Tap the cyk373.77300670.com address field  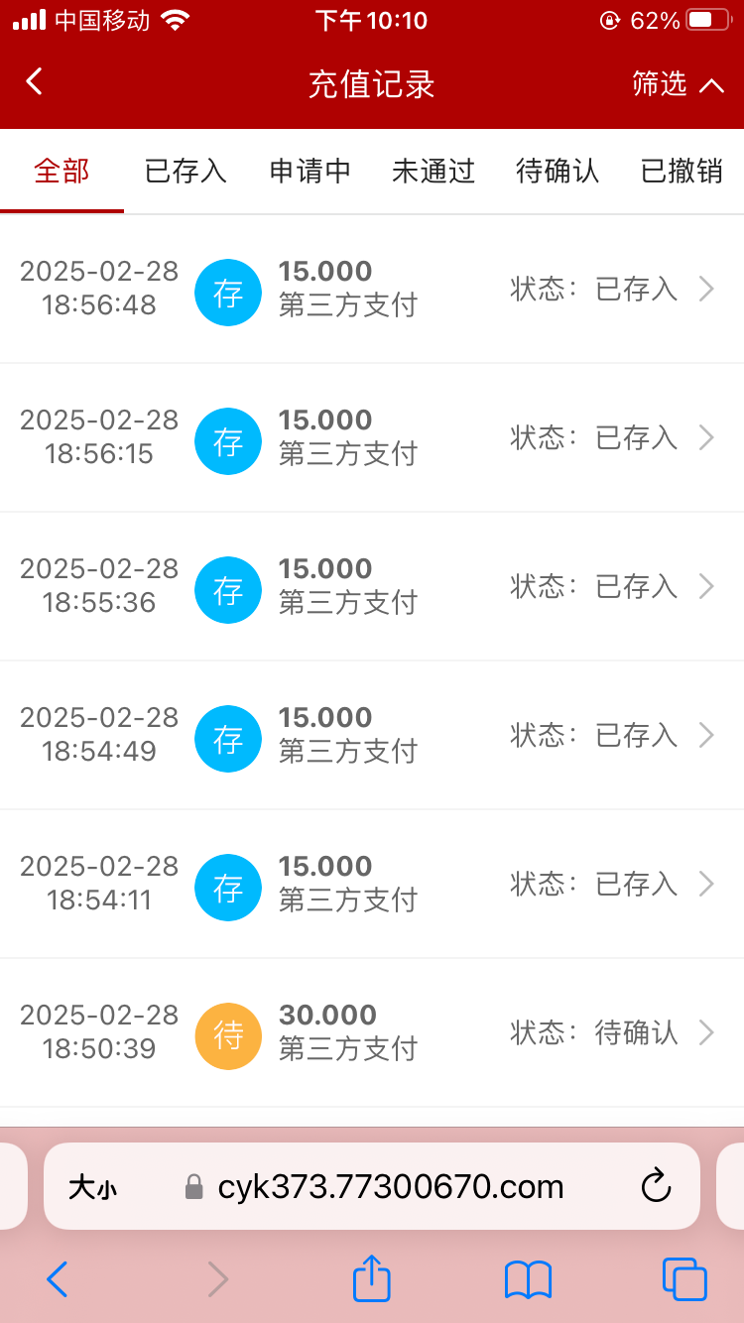[x=390, y=1187]
